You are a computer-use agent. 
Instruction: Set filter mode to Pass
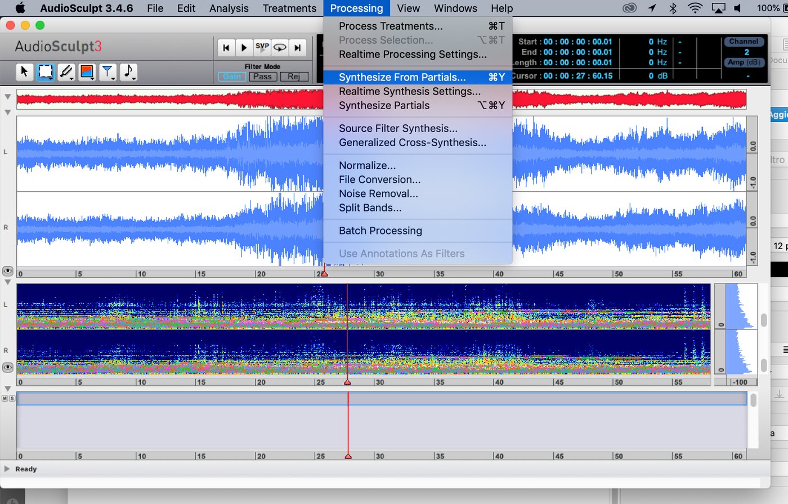263,76
